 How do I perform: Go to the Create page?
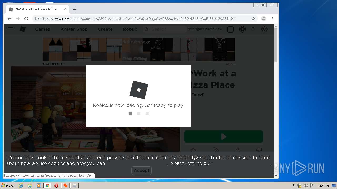tap(105, 29)
